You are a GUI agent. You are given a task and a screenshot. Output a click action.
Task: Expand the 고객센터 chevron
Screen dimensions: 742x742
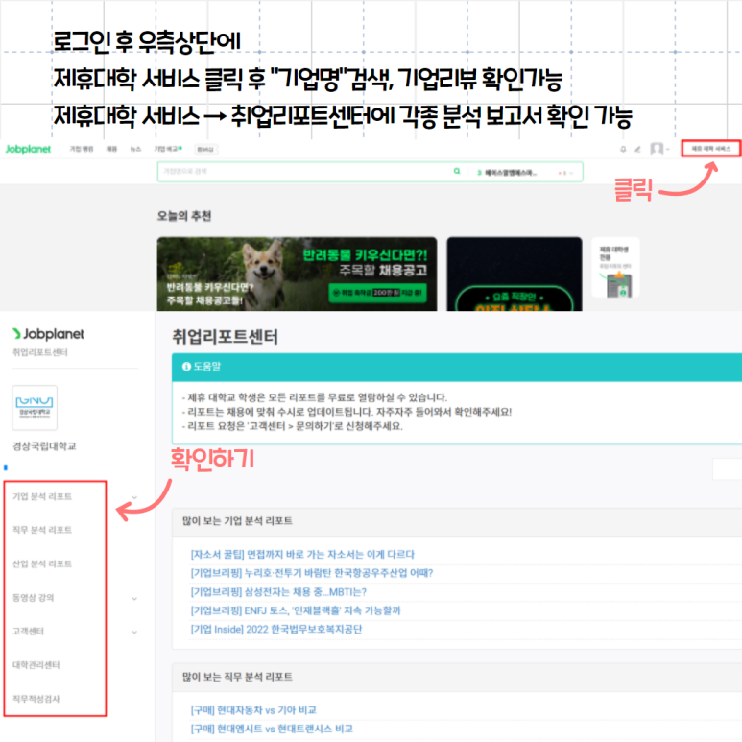(x=134, y=632)
